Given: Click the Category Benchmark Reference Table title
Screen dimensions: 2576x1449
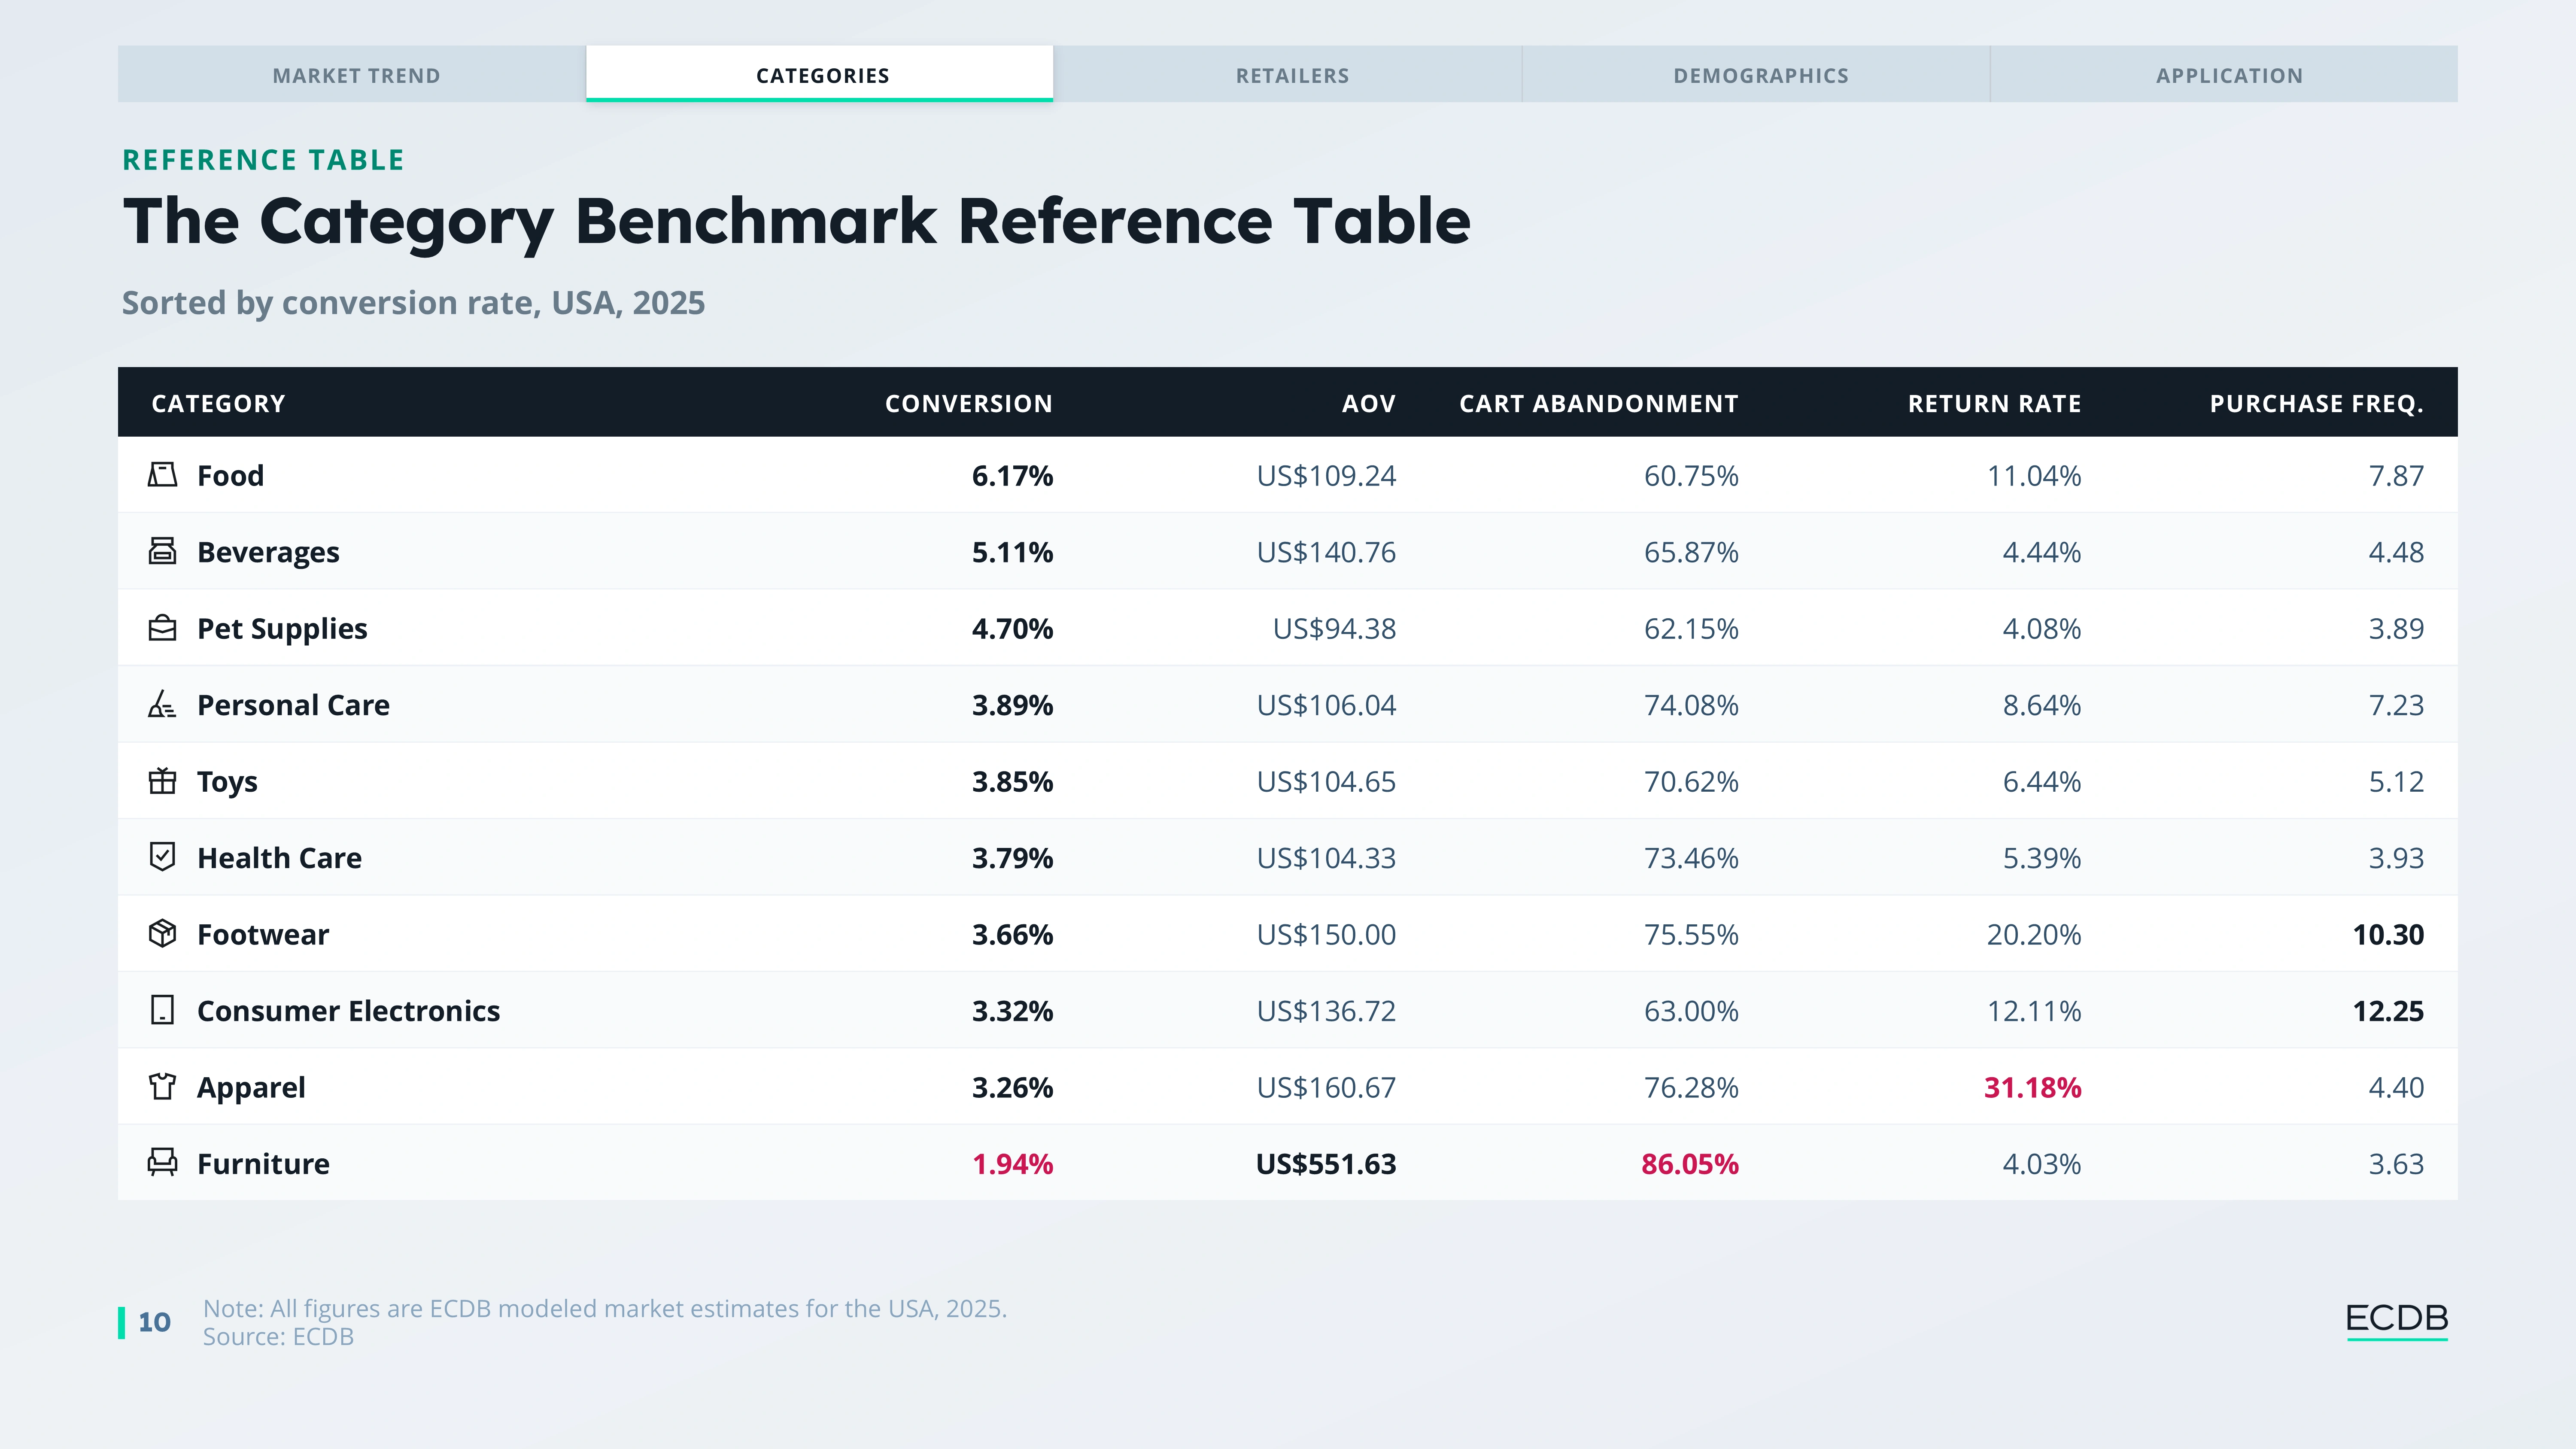Looking at the screenshot, I should click(796, 222).
